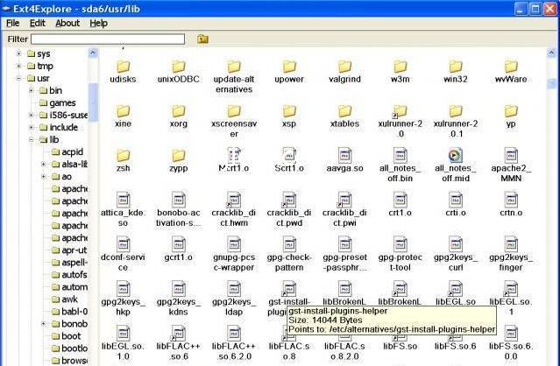The image size is (560, 366).
Task: Open the Edit menu
Action: click(x=38, y=23)
